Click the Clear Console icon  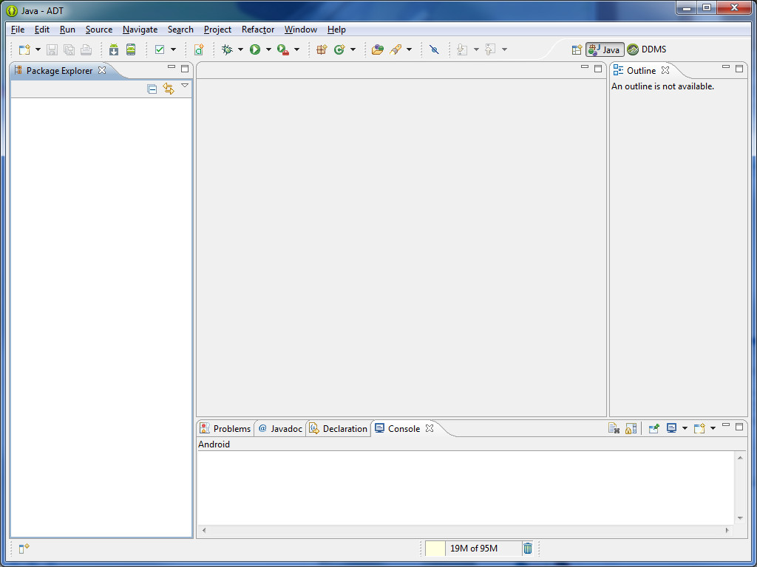click(614, 428)
